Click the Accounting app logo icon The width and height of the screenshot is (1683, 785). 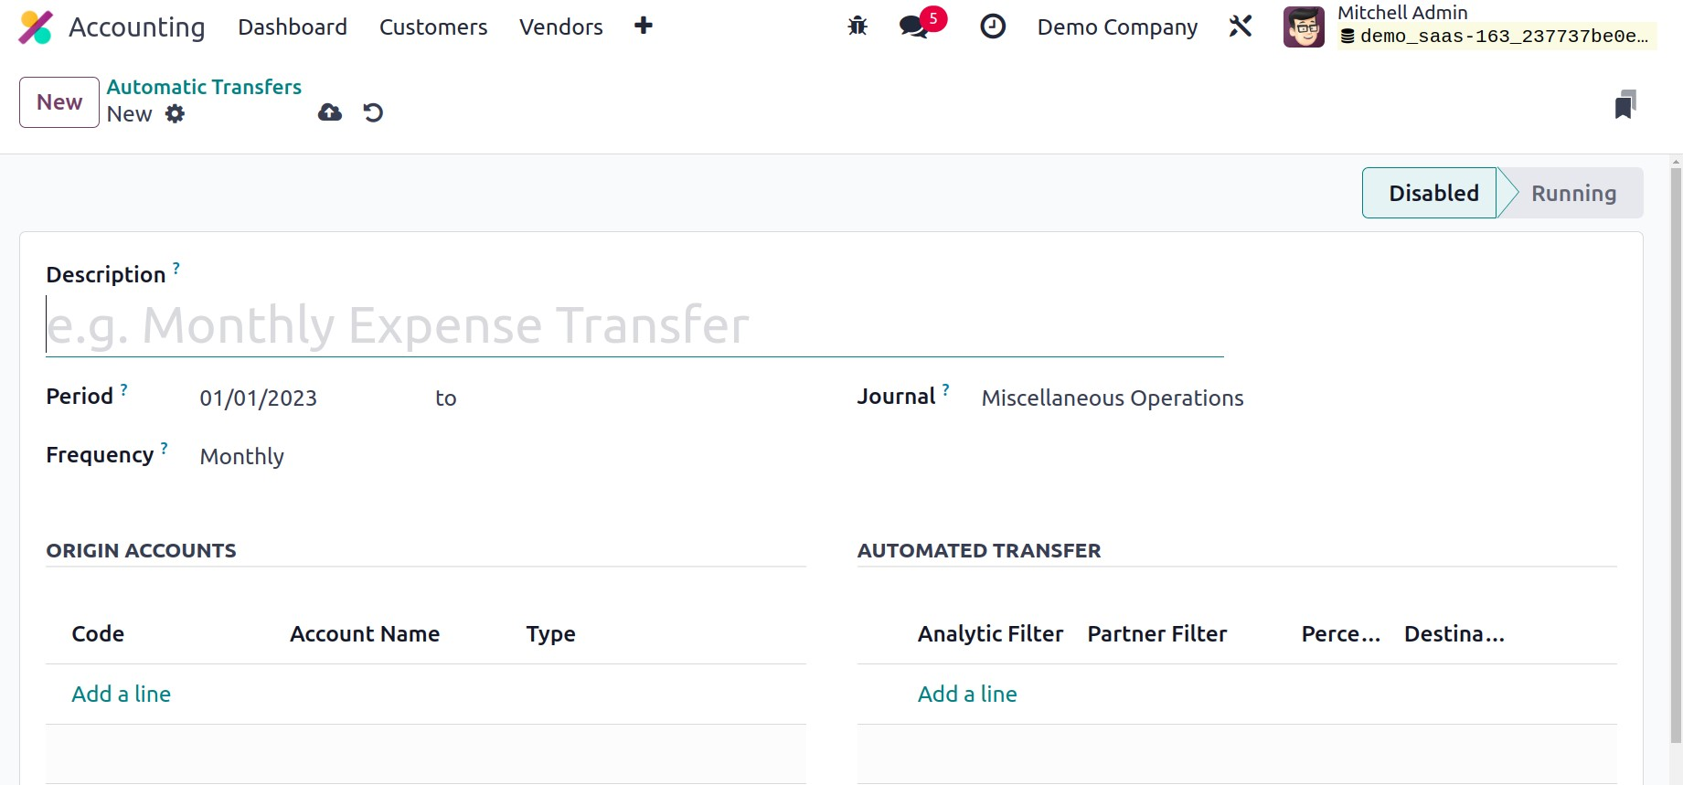click(36, 27)
